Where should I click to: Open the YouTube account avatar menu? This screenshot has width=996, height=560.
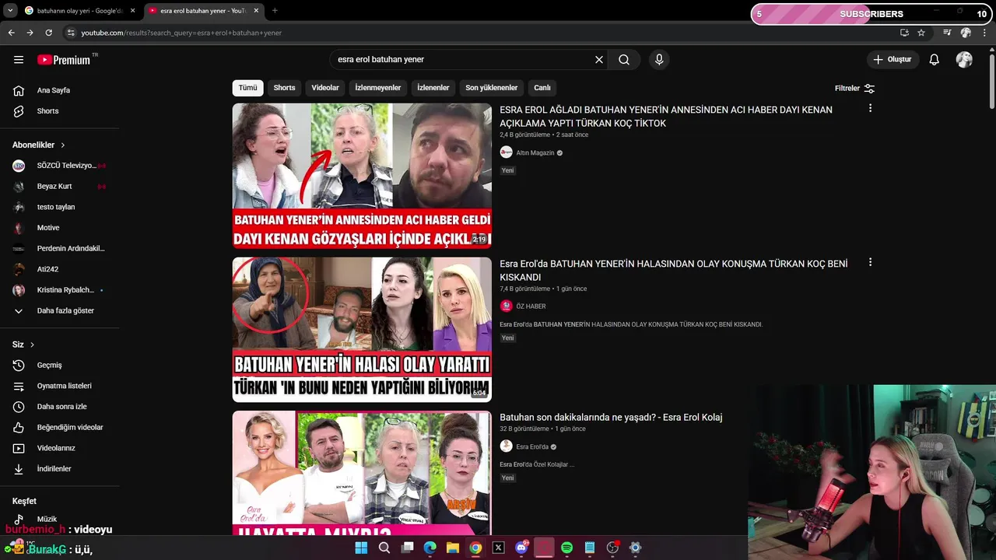point(964,60)
